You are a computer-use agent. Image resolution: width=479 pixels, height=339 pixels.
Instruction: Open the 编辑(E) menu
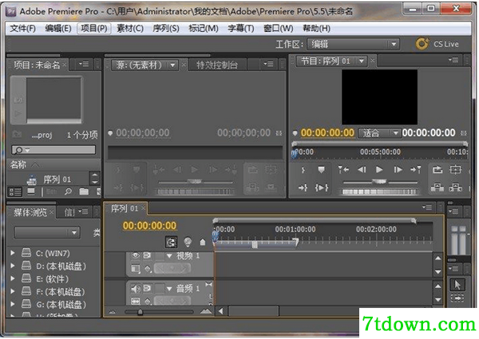click(x=58, y=29)
